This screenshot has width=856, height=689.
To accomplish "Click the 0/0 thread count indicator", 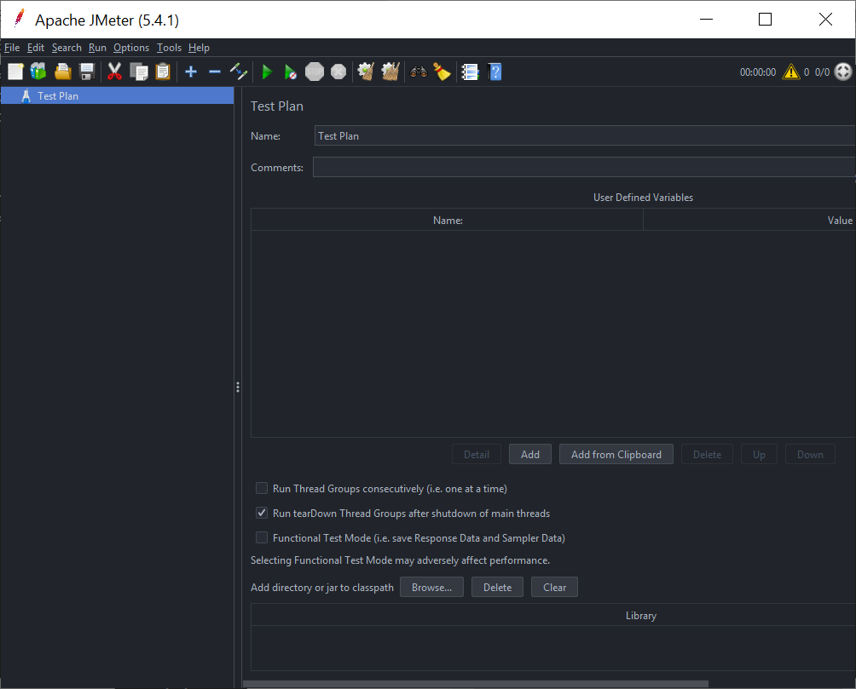I will pos(822,72).
